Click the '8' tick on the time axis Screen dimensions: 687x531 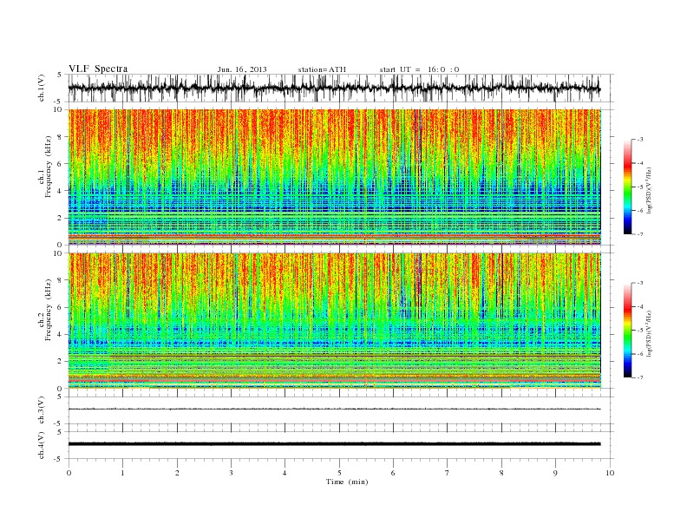pyautogui.click(x=501, y=473)
